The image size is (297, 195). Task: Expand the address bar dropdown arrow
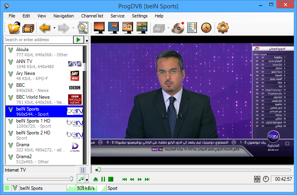point(87,40)
